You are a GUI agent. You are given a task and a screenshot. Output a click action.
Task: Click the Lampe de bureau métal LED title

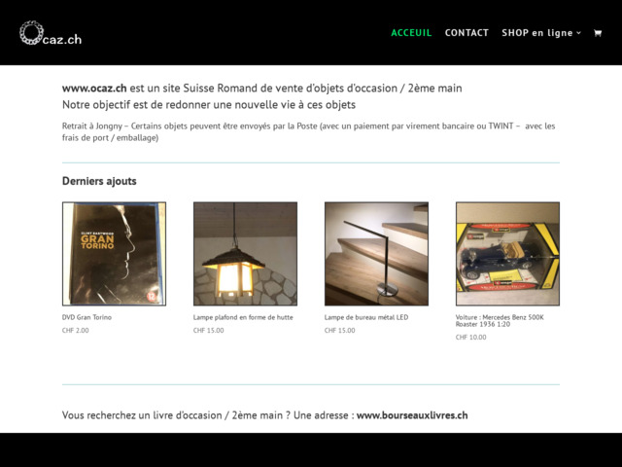(366, 317)
